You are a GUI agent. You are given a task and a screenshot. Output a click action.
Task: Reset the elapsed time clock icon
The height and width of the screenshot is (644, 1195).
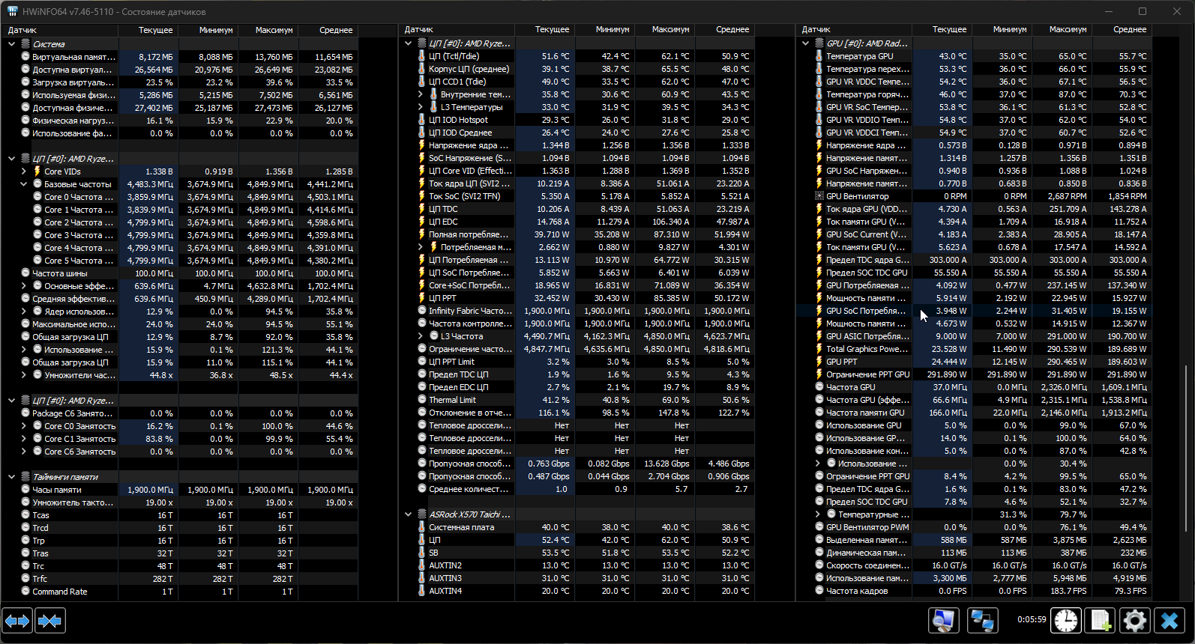[1066, 620]
